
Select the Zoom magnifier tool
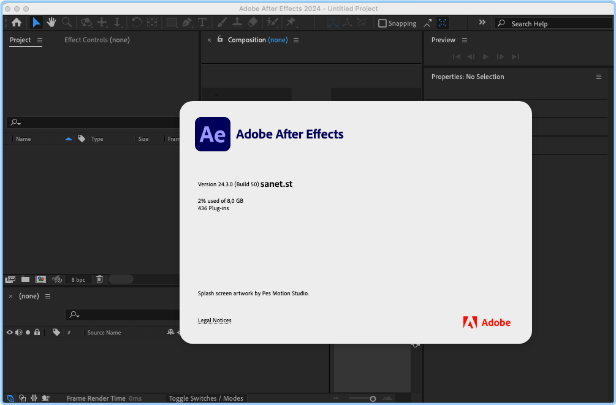coord(67,23)
